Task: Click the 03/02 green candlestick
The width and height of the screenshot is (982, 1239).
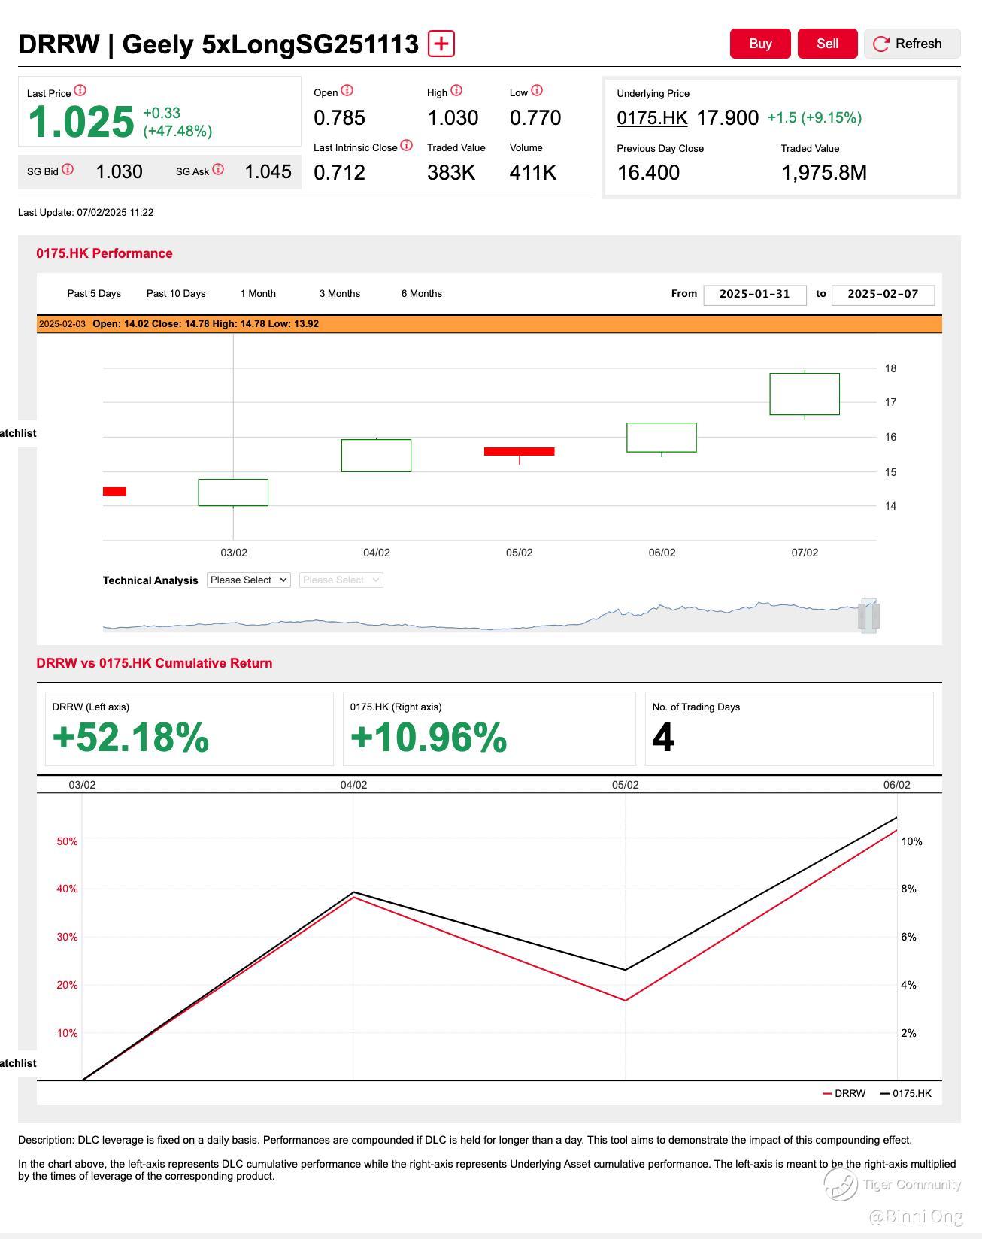Action: click(x=233, y=492)
